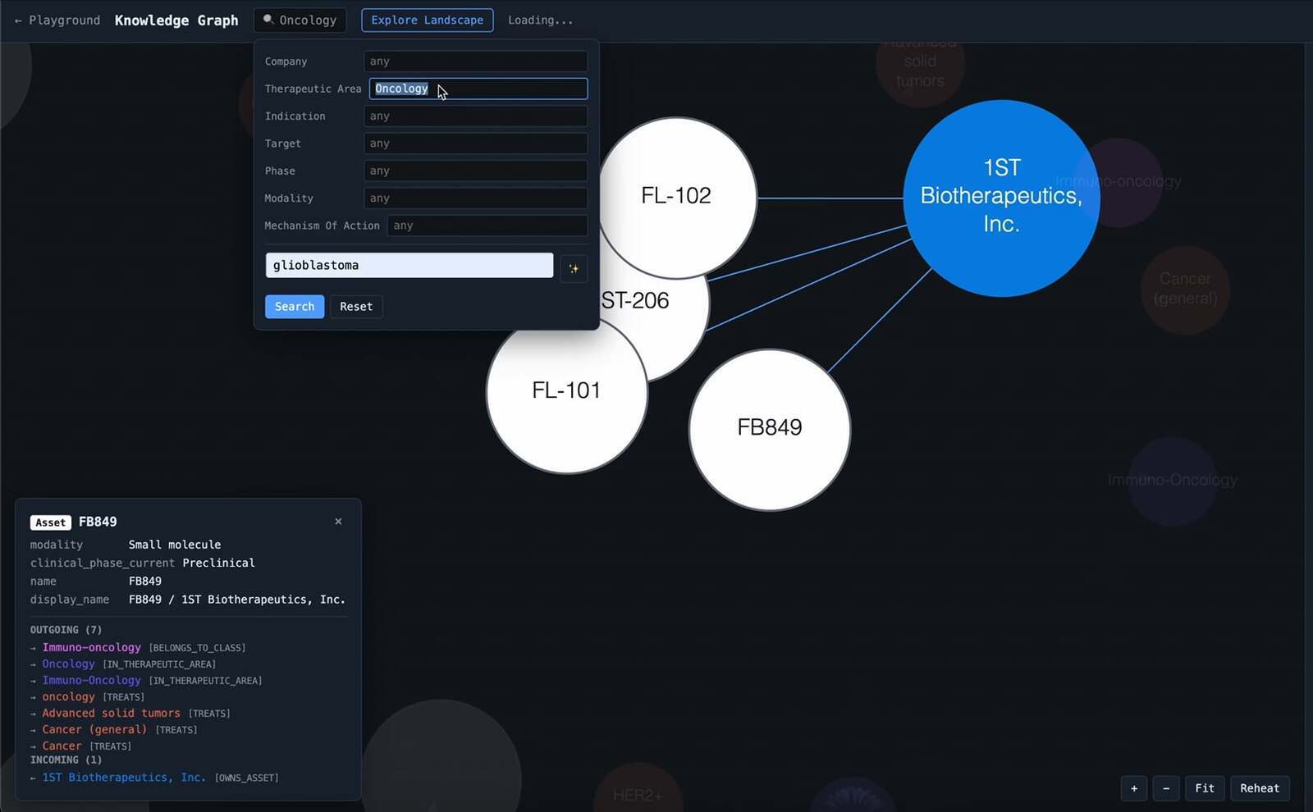Fit the graph to view

point(1204,788)
